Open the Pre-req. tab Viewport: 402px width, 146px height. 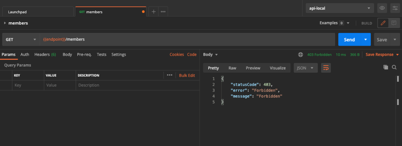click(84, 55)
